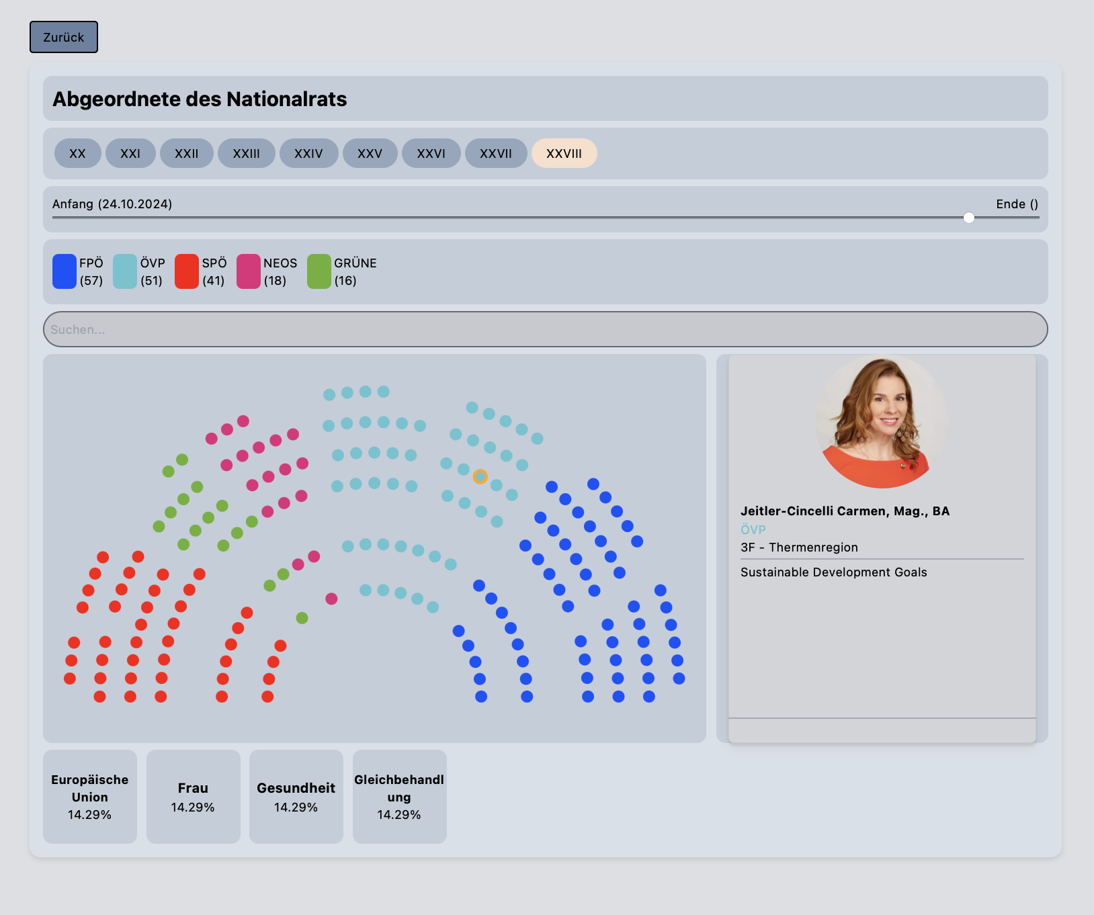Click the pink NEOS color swatch
Viewport: 1094px width, 915px height.
click(249, 271)
